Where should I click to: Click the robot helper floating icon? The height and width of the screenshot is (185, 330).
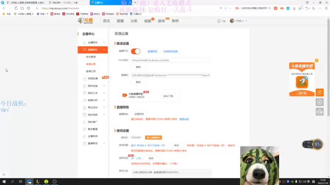click(319, 112)
